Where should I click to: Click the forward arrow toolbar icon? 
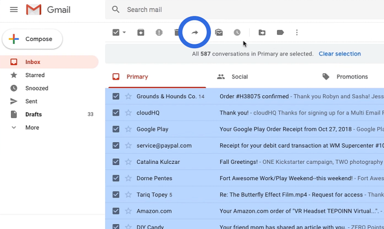(195, 33)
